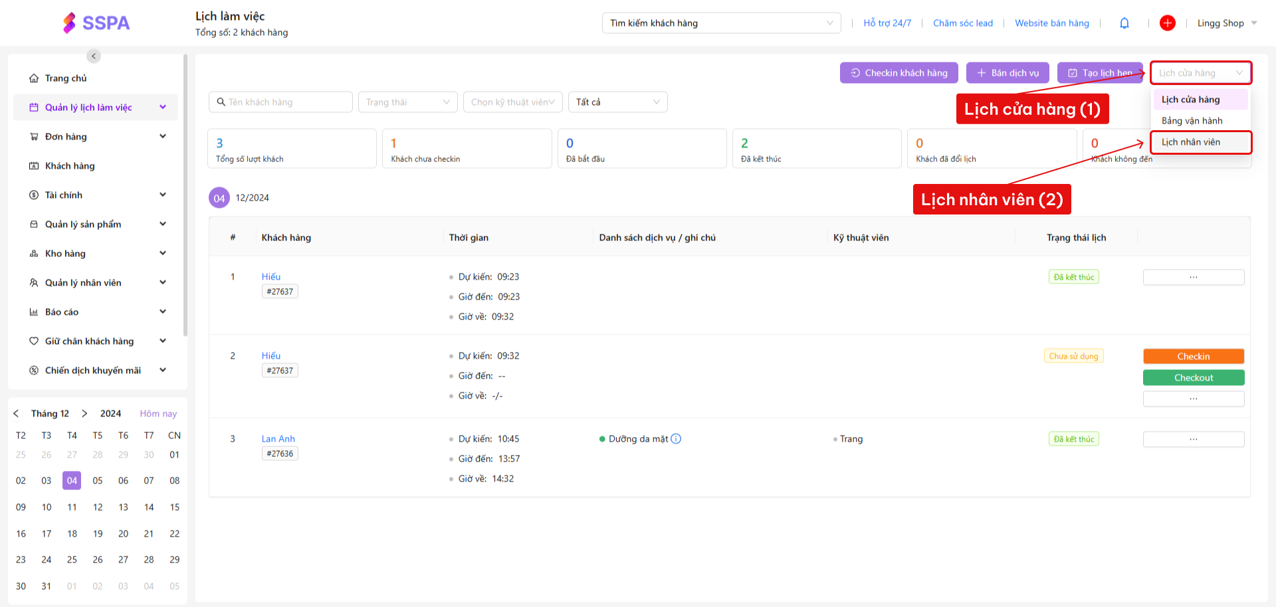1276x607 pixels.
Task: Click Tạo lịch hẹn button
Action: (x=1100, y=73)
